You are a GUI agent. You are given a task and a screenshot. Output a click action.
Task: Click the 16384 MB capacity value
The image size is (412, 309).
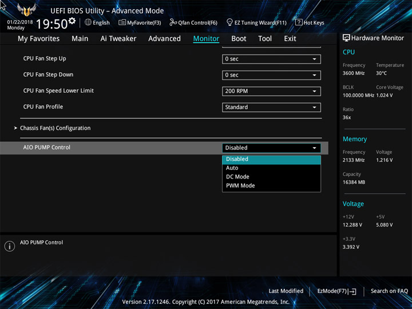click(x=354, y=182)
